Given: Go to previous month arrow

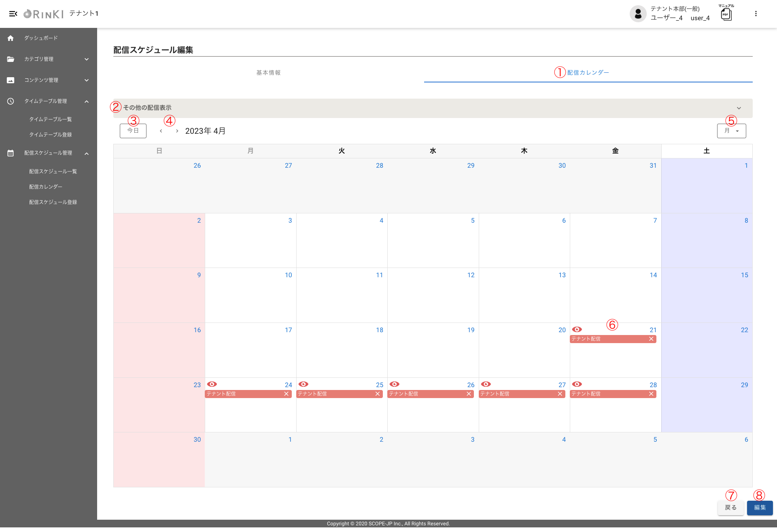Looking at the screenshot, I should [x=161, y=131].
